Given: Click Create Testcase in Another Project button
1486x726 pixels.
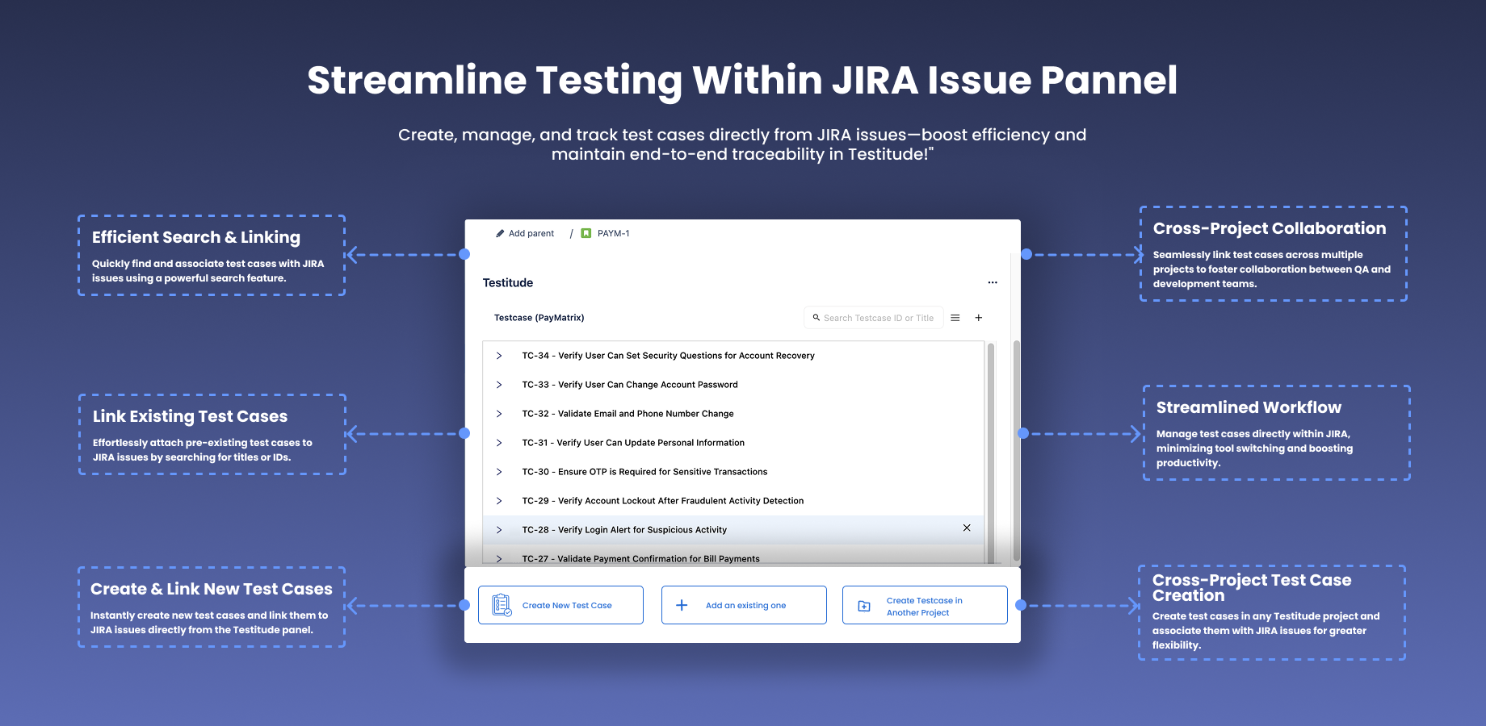Looking at the screenshot, I should click(925, 605).
